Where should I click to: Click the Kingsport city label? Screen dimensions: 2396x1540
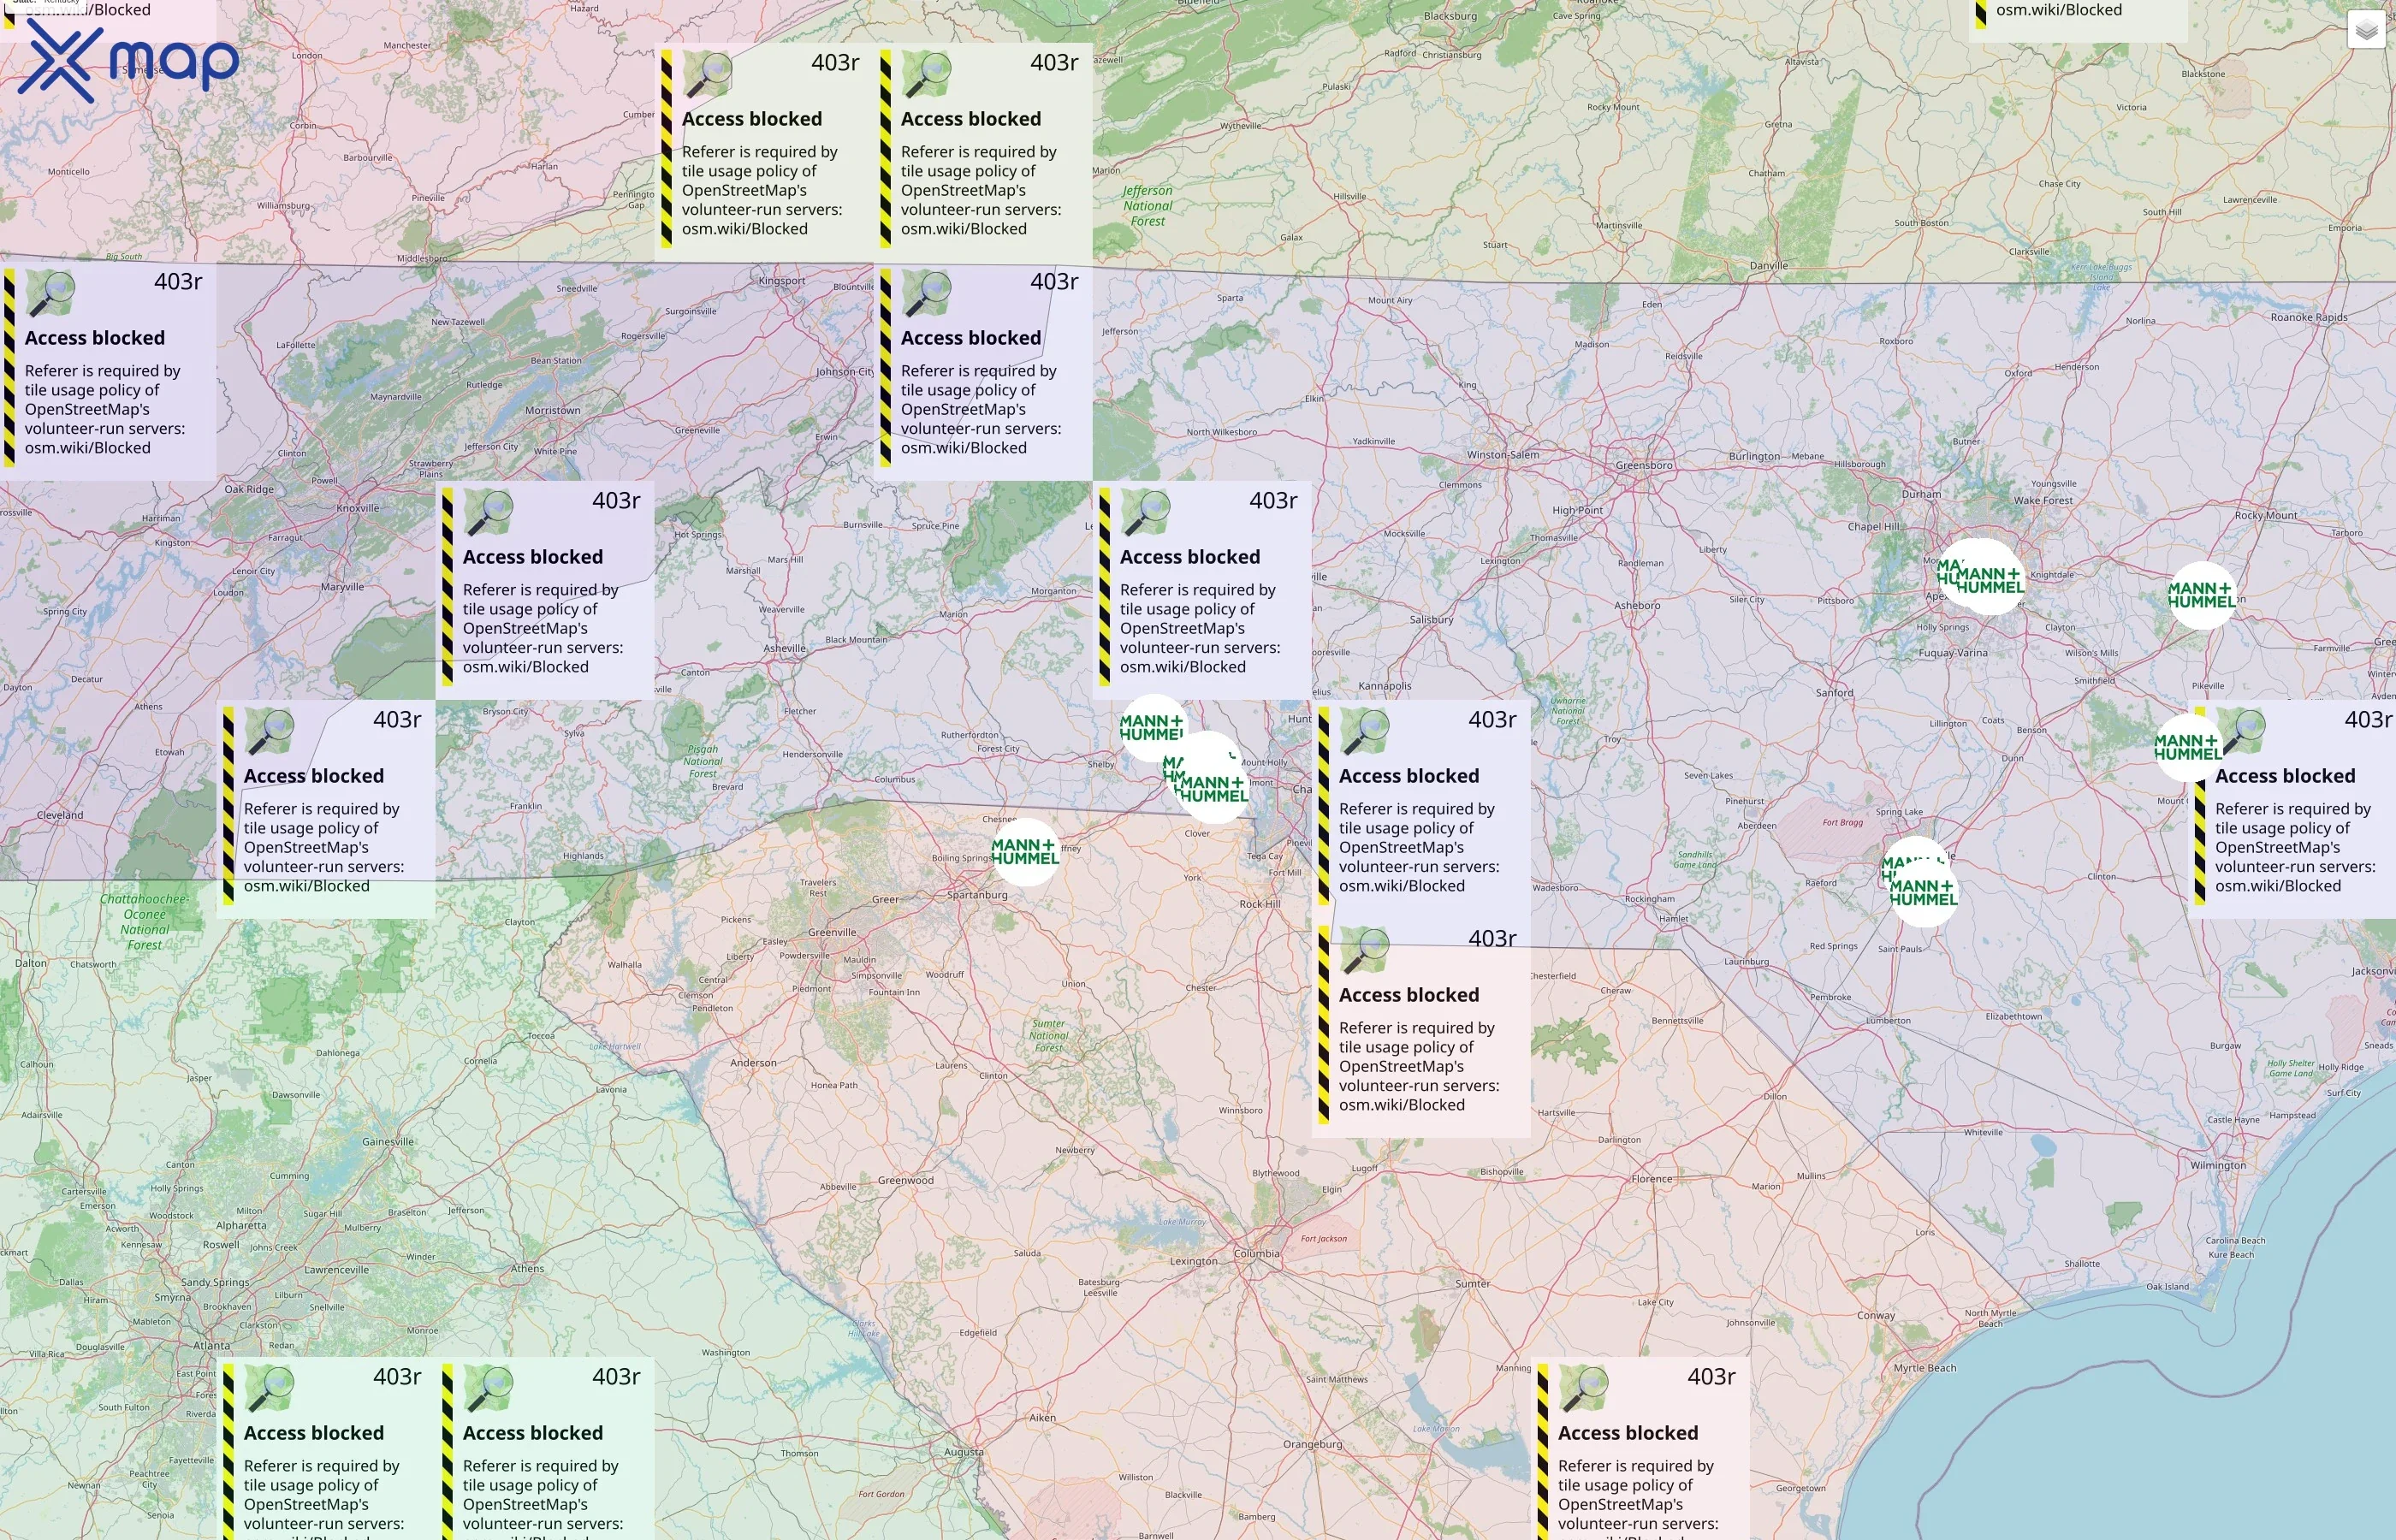(x=781, y=281)
